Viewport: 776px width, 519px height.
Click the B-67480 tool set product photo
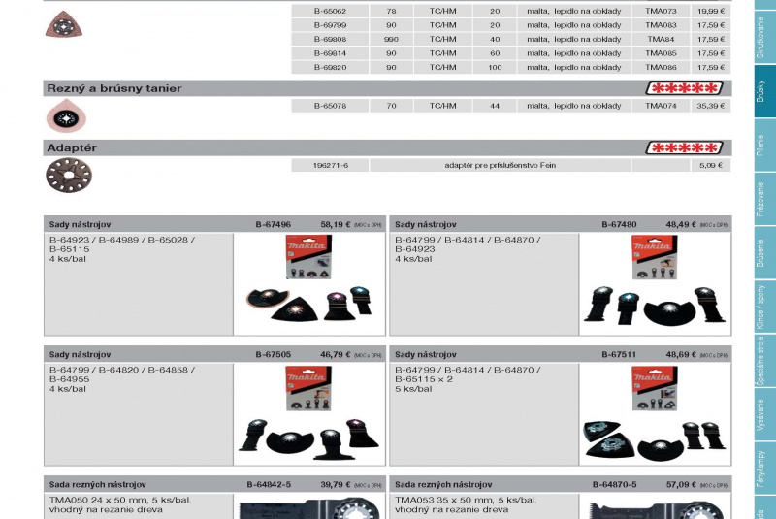(x=655, y=284)
